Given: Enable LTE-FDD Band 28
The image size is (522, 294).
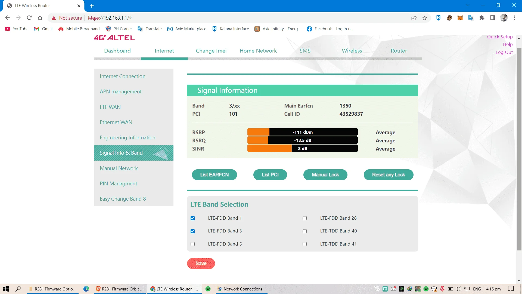Looking at the screenshot, I should click(305, 218).
